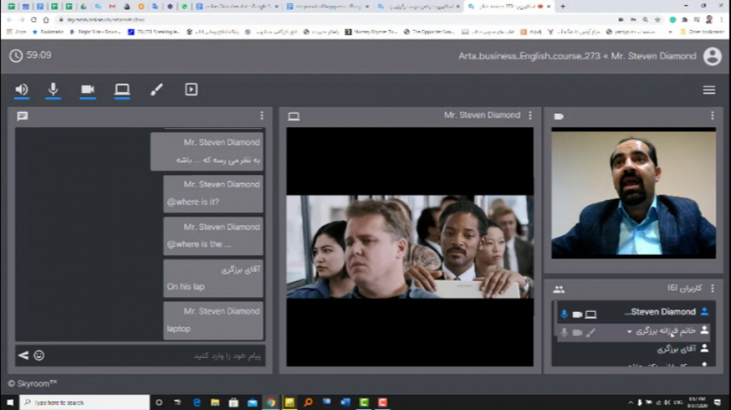The height and width of the screenshot is (410, 731).
Task: Open Windows notification center icon
Action: tap(717, 403)
